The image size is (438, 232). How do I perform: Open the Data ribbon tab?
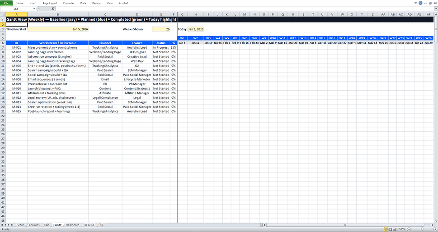click(83, 3)
